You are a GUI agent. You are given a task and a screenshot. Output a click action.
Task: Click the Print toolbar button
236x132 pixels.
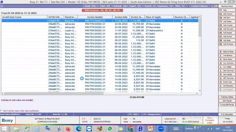pyautogui.click(x=105, y=6)
